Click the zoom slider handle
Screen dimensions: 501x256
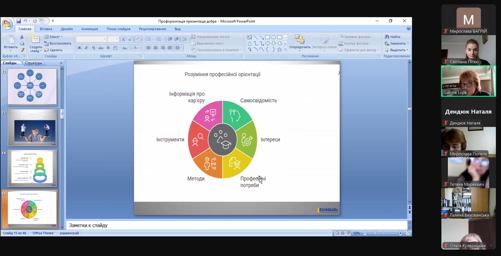tap(375, 233)
